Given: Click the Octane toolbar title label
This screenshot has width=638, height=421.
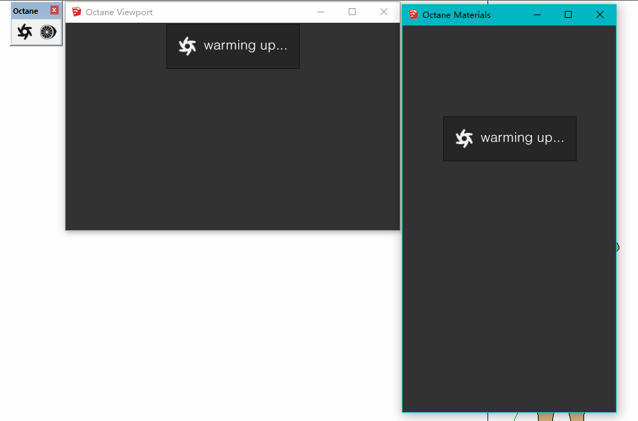Looking at the screenshot, I should 26,11.
